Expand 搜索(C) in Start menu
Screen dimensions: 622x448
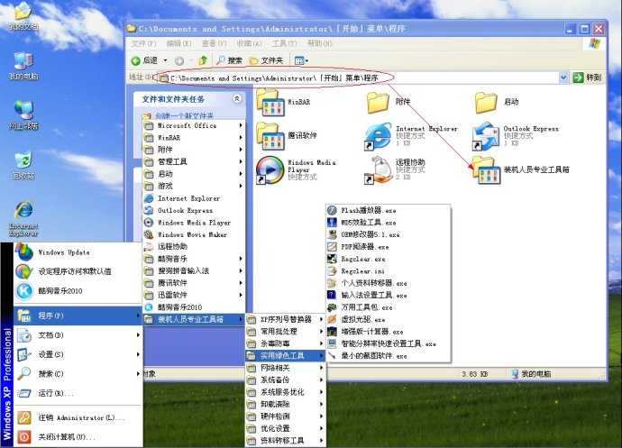tap(78, 374)
